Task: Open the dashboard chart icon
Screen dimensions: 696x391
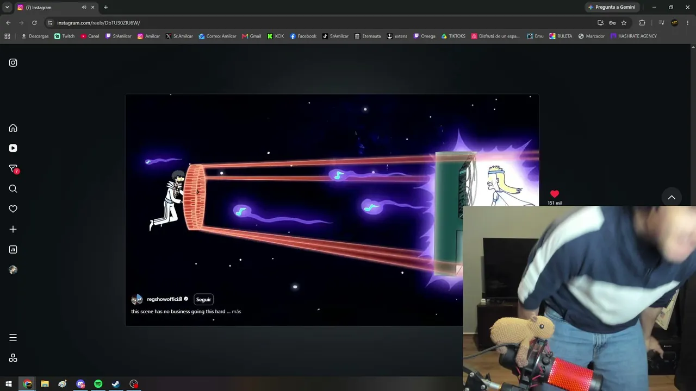Action: tap(13, 249)
